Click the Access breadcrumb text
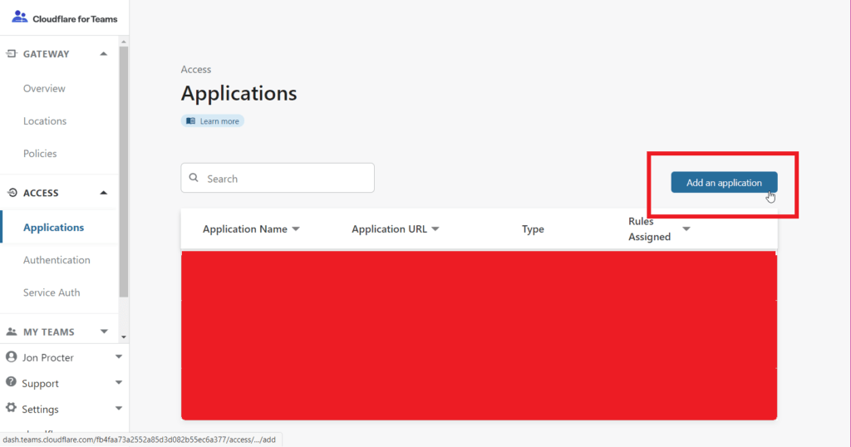 tap(196, 70)
